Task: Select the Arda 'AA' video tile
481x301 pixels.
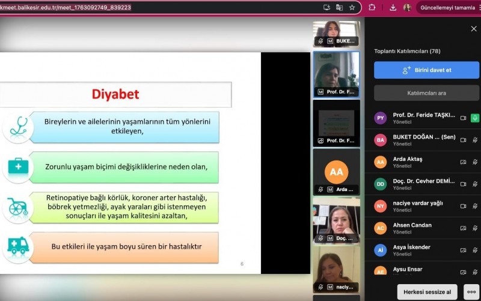Action: point(336,172)
